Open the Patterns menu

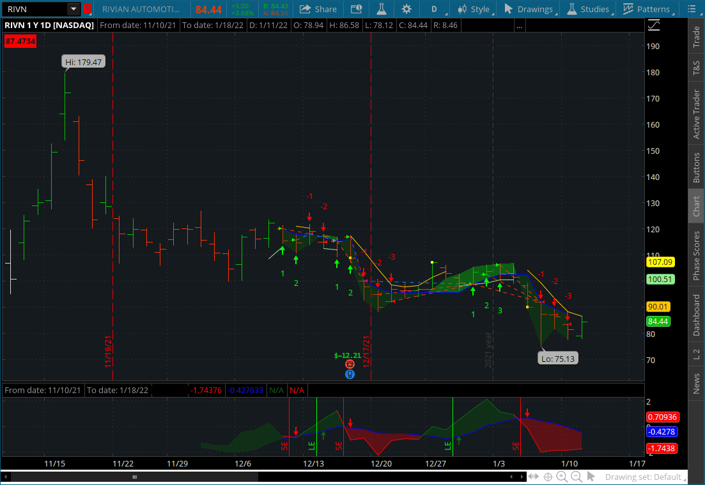(647, 9)
